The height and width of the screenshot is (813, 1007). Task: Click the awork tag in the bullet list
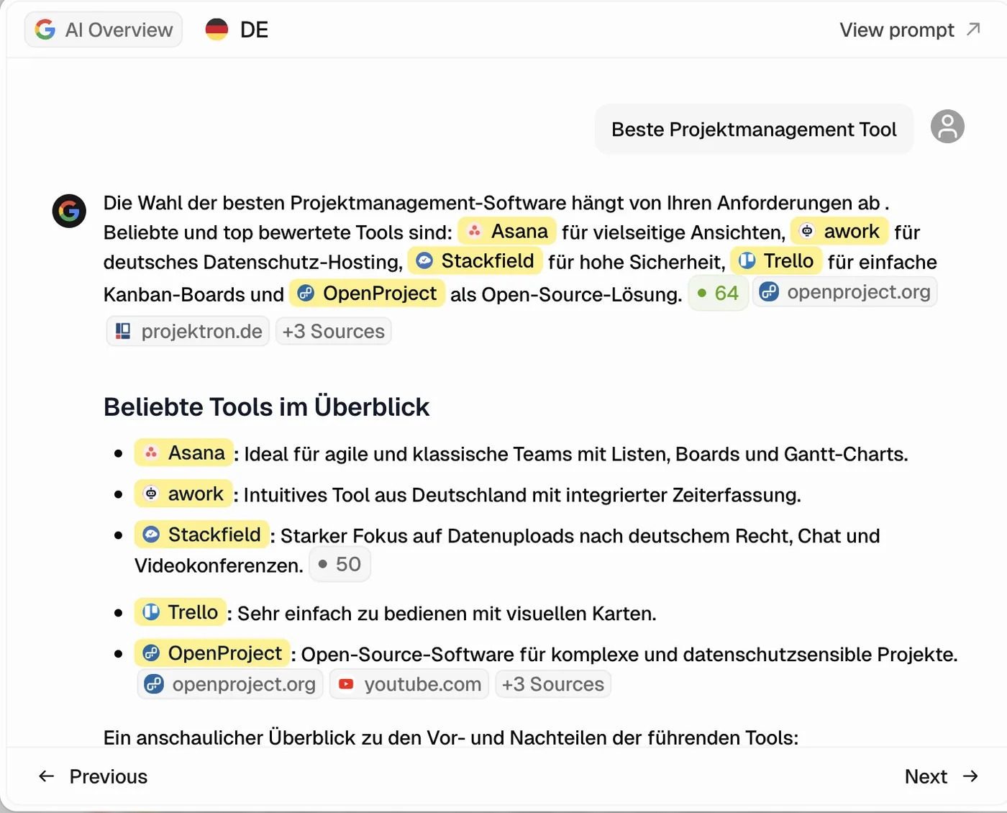click(x=183, y=494)
